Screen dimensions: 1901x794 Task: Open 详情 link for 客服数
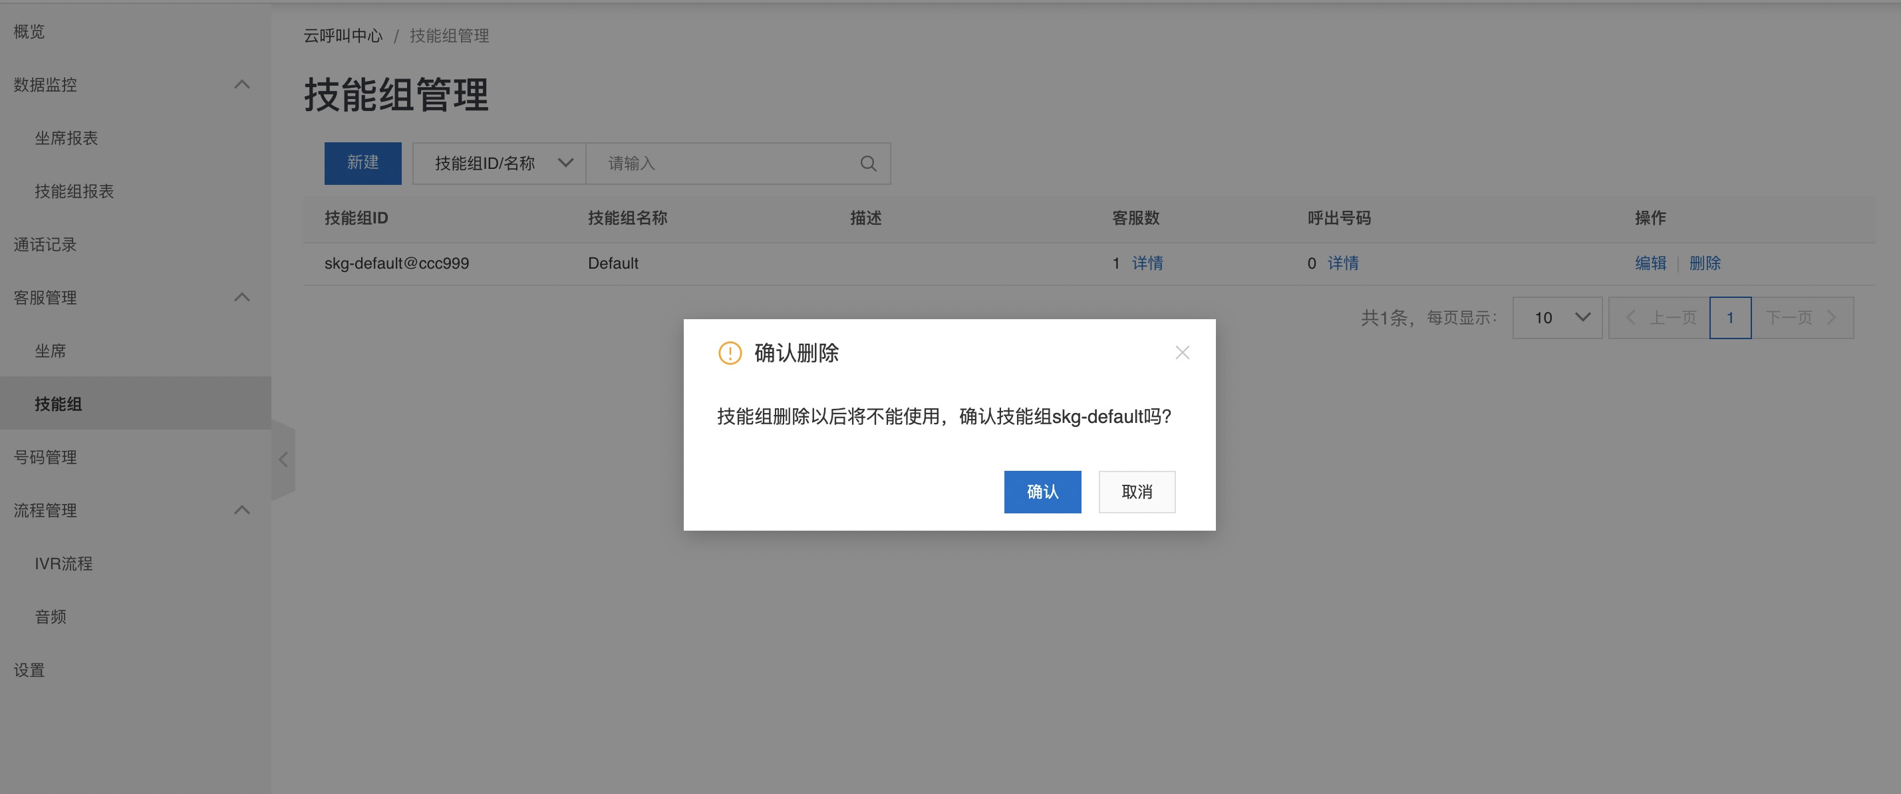coord(1147,263)
